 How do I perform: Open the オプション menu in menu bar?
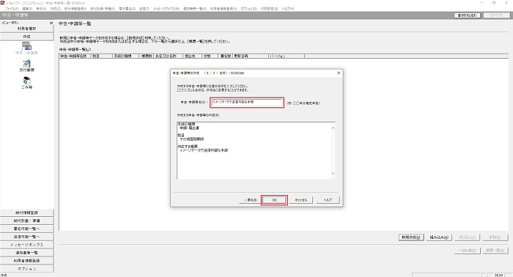tap(248, 9)
